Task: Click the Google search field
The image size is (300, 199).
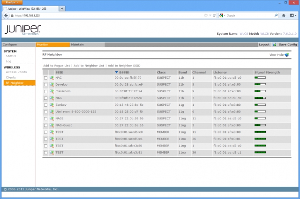Action: coord(250,15)
